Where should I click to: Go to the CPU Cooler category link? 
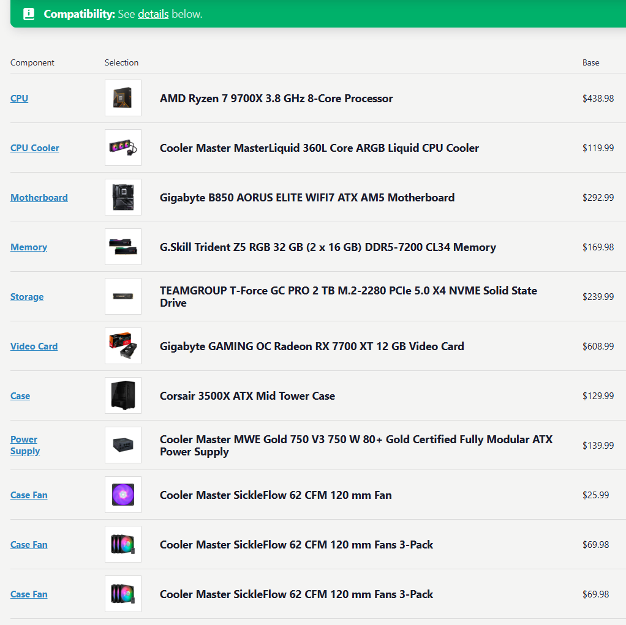35,148
